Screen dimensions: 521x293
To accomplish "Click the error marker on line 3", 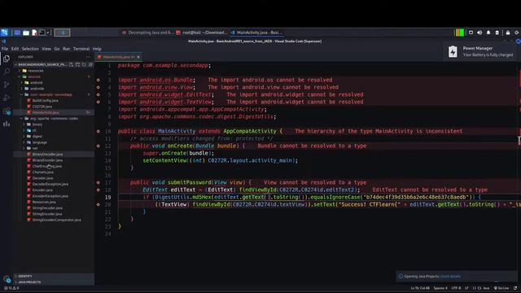I will pos(98,80).
